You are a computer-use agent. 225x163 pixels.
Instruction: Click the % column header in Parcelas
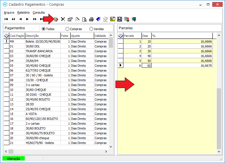182,36
